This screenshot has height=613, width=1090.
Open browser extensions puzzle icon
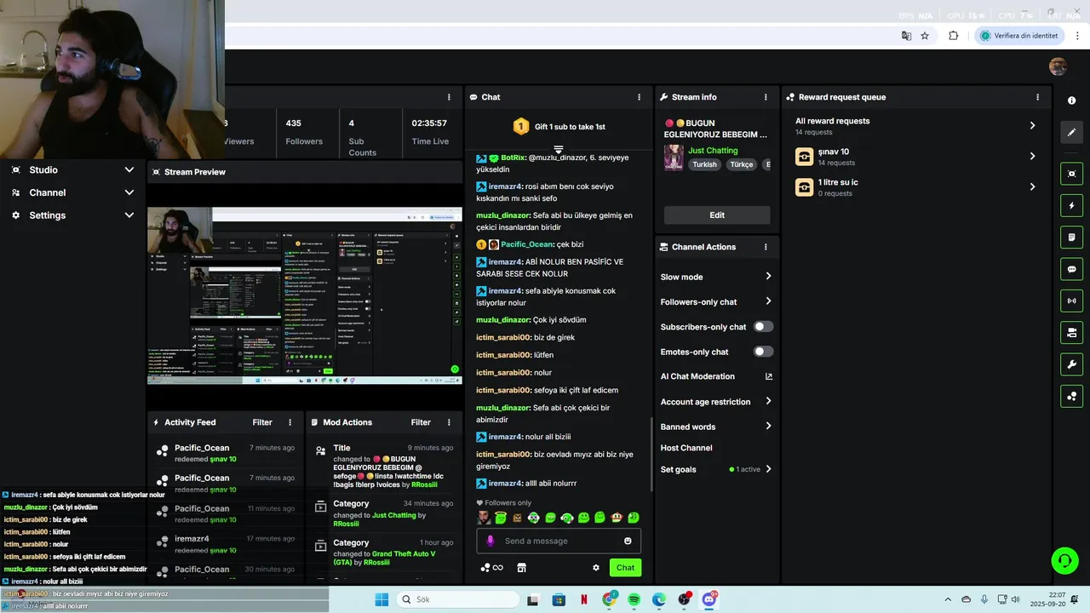pos(953,36)
